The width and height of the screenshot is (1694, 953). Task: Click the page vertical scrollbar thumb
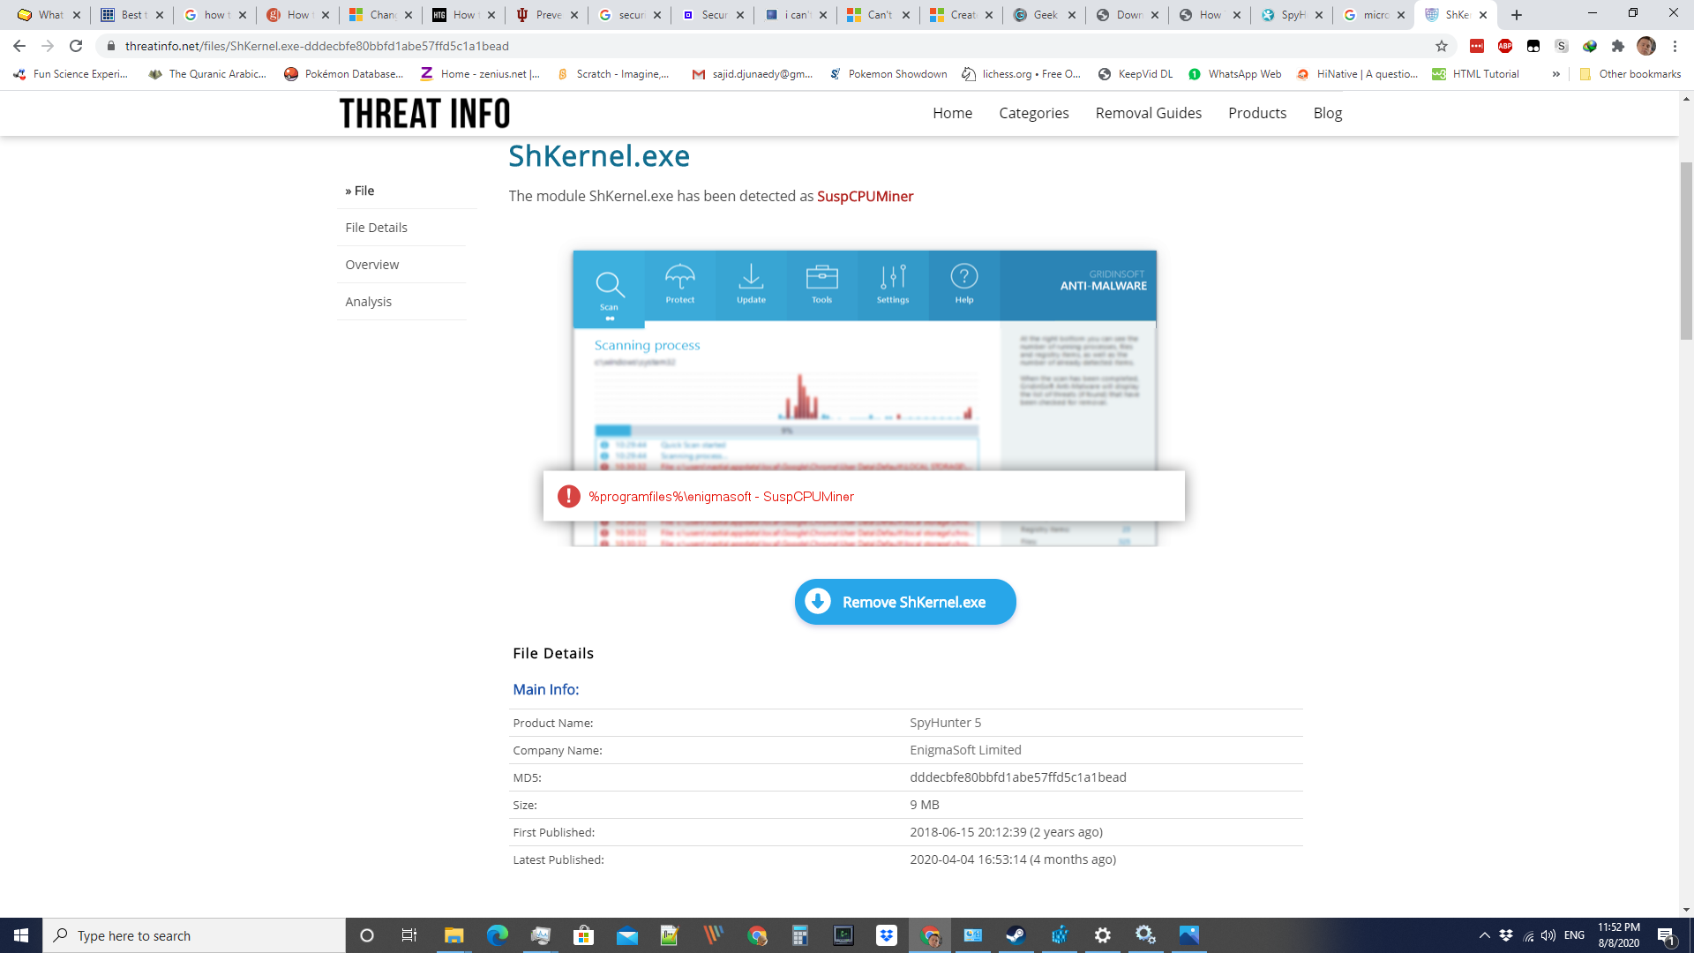(1686, 251)
